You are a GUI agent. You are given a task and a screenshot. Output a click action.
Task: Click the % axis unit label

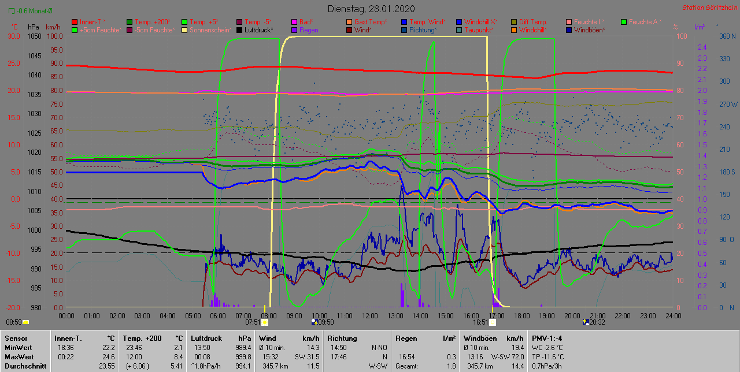(675, 27)
